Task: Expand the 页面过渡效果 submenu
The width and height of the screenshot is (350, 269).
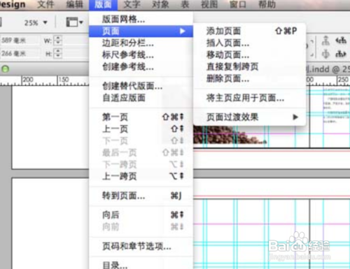Action: coord(249,117)
